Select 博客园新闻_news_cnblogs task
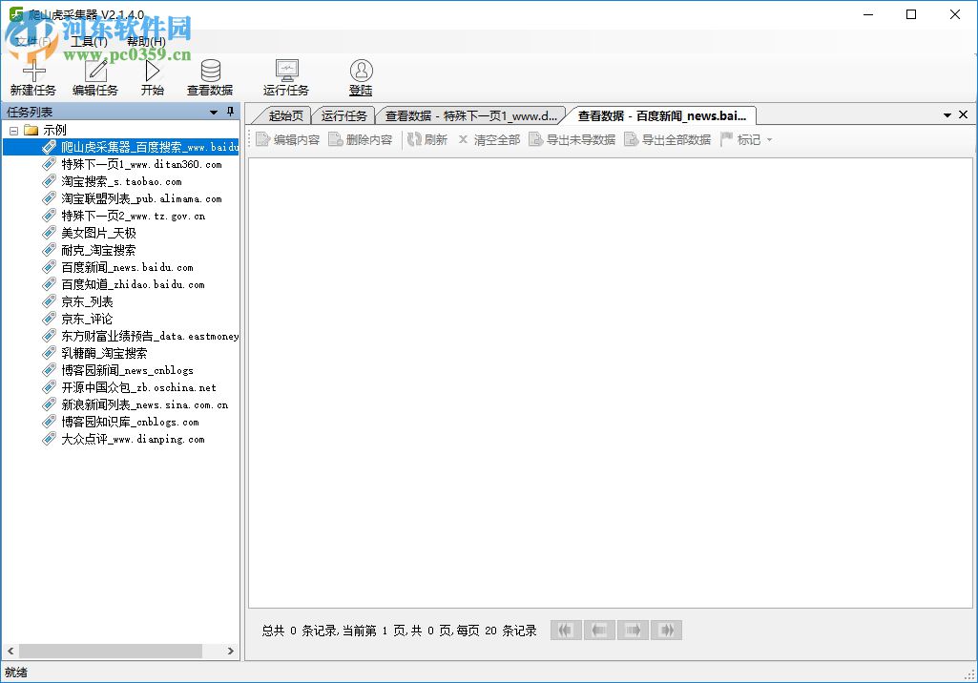This screenshot has width=978, height=683. pos(127,370)
